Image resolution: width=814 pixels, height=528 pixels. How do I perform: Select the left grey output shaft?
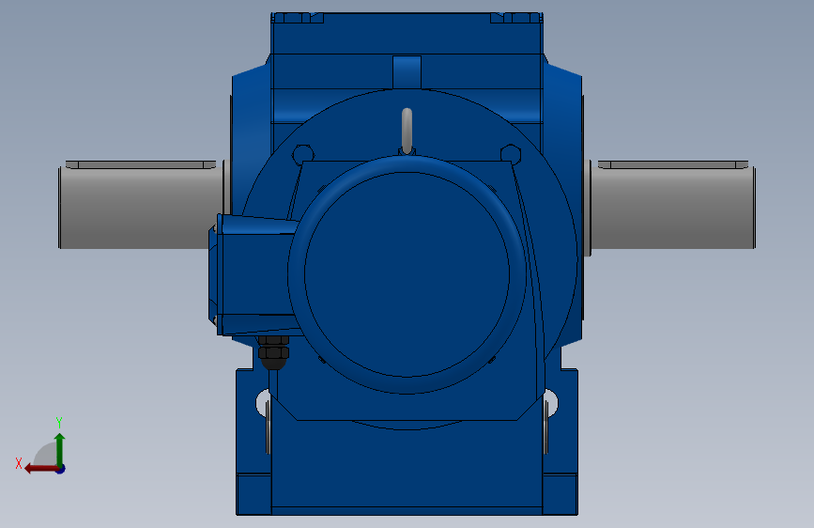(141, 208)
